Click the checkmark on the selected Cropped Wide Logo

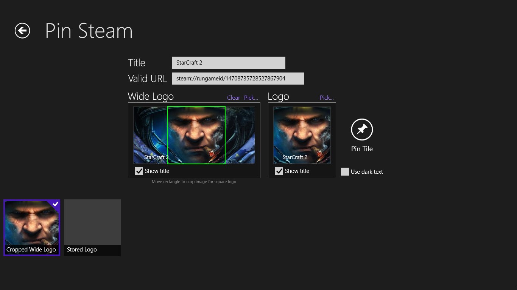55,204
